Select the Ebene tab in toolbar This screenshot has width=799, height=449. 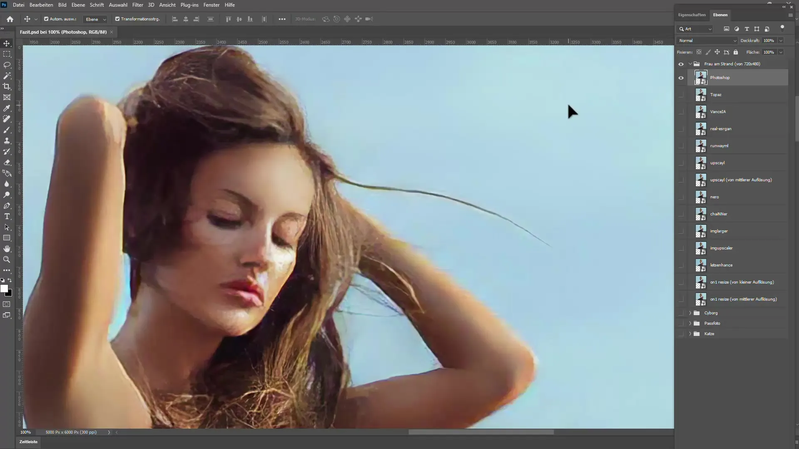click(78, 5)
